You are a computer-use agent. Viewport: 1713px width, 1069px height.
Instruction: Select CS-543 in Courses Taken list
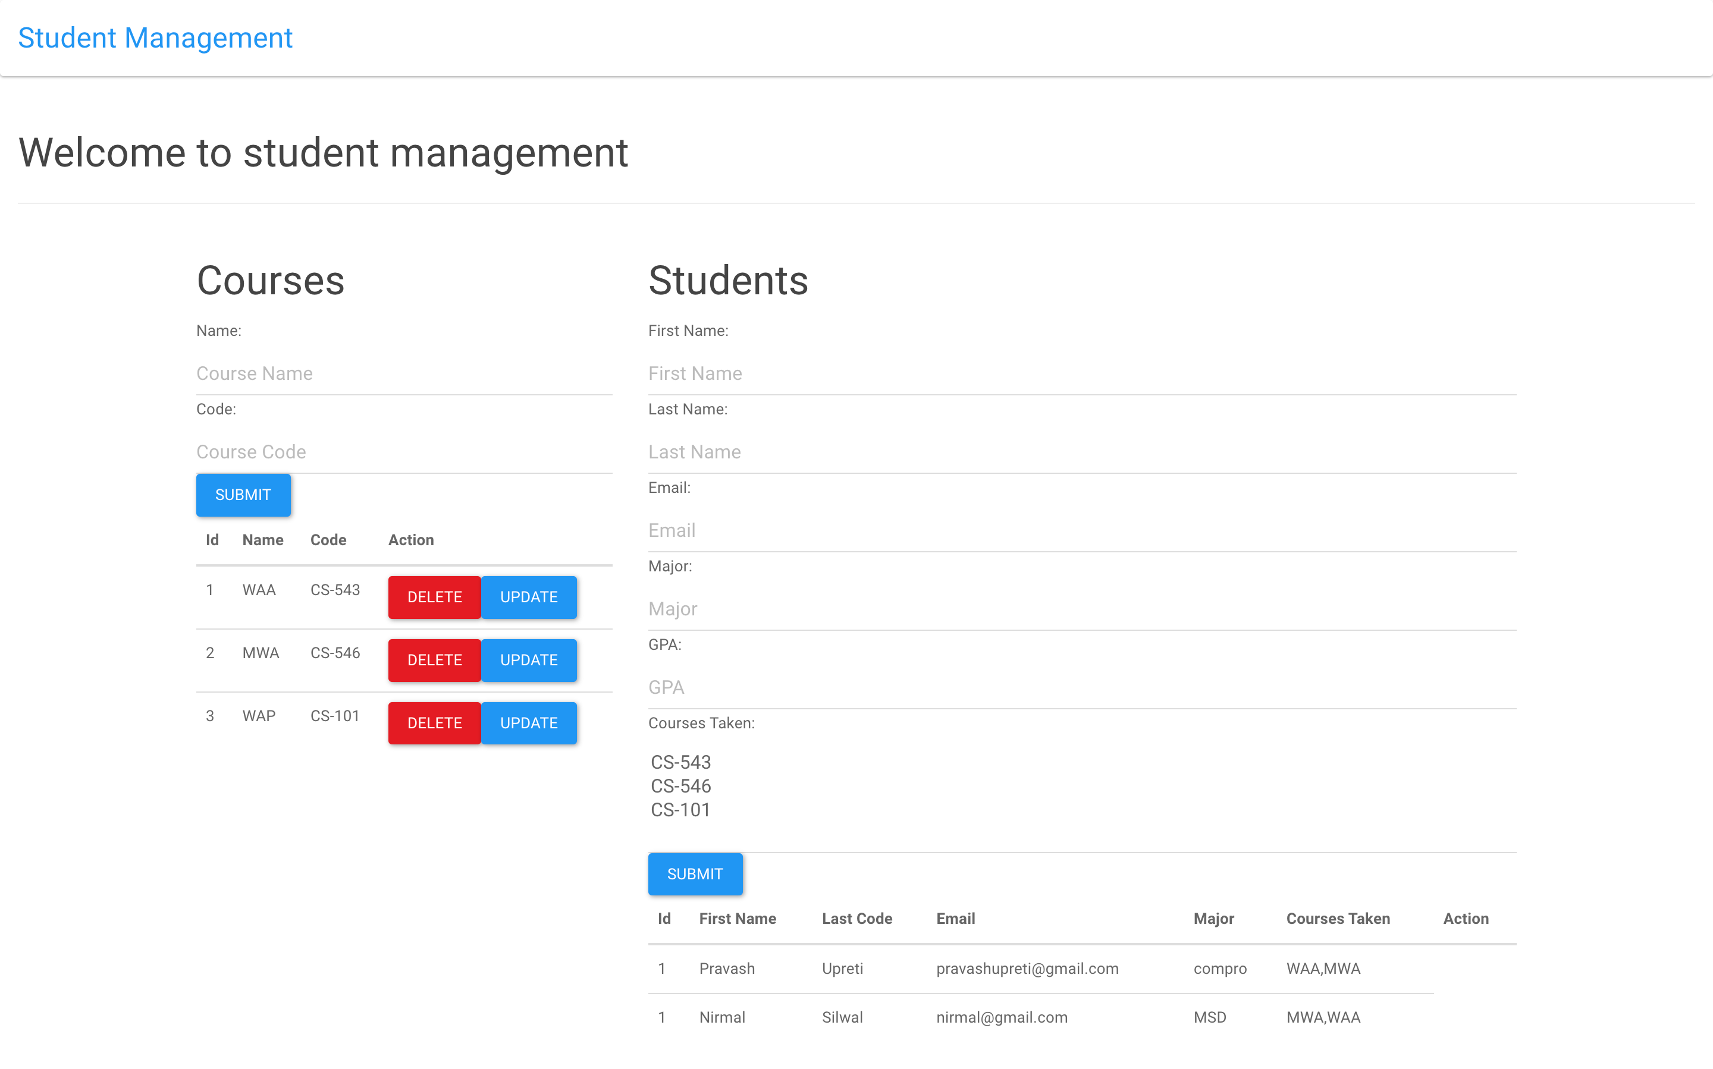point(681,762)
